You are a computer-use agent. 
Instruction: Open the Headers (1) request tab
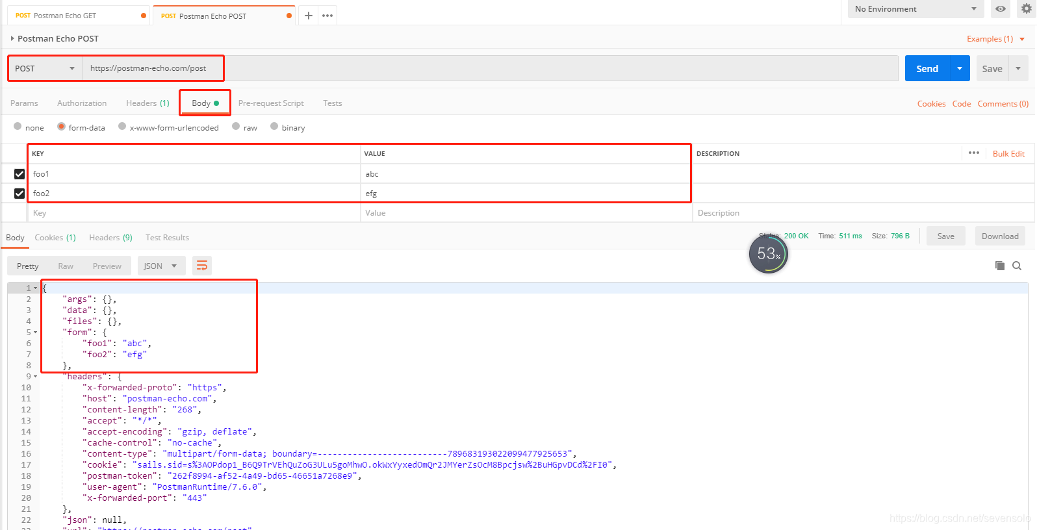pos(147,103)
